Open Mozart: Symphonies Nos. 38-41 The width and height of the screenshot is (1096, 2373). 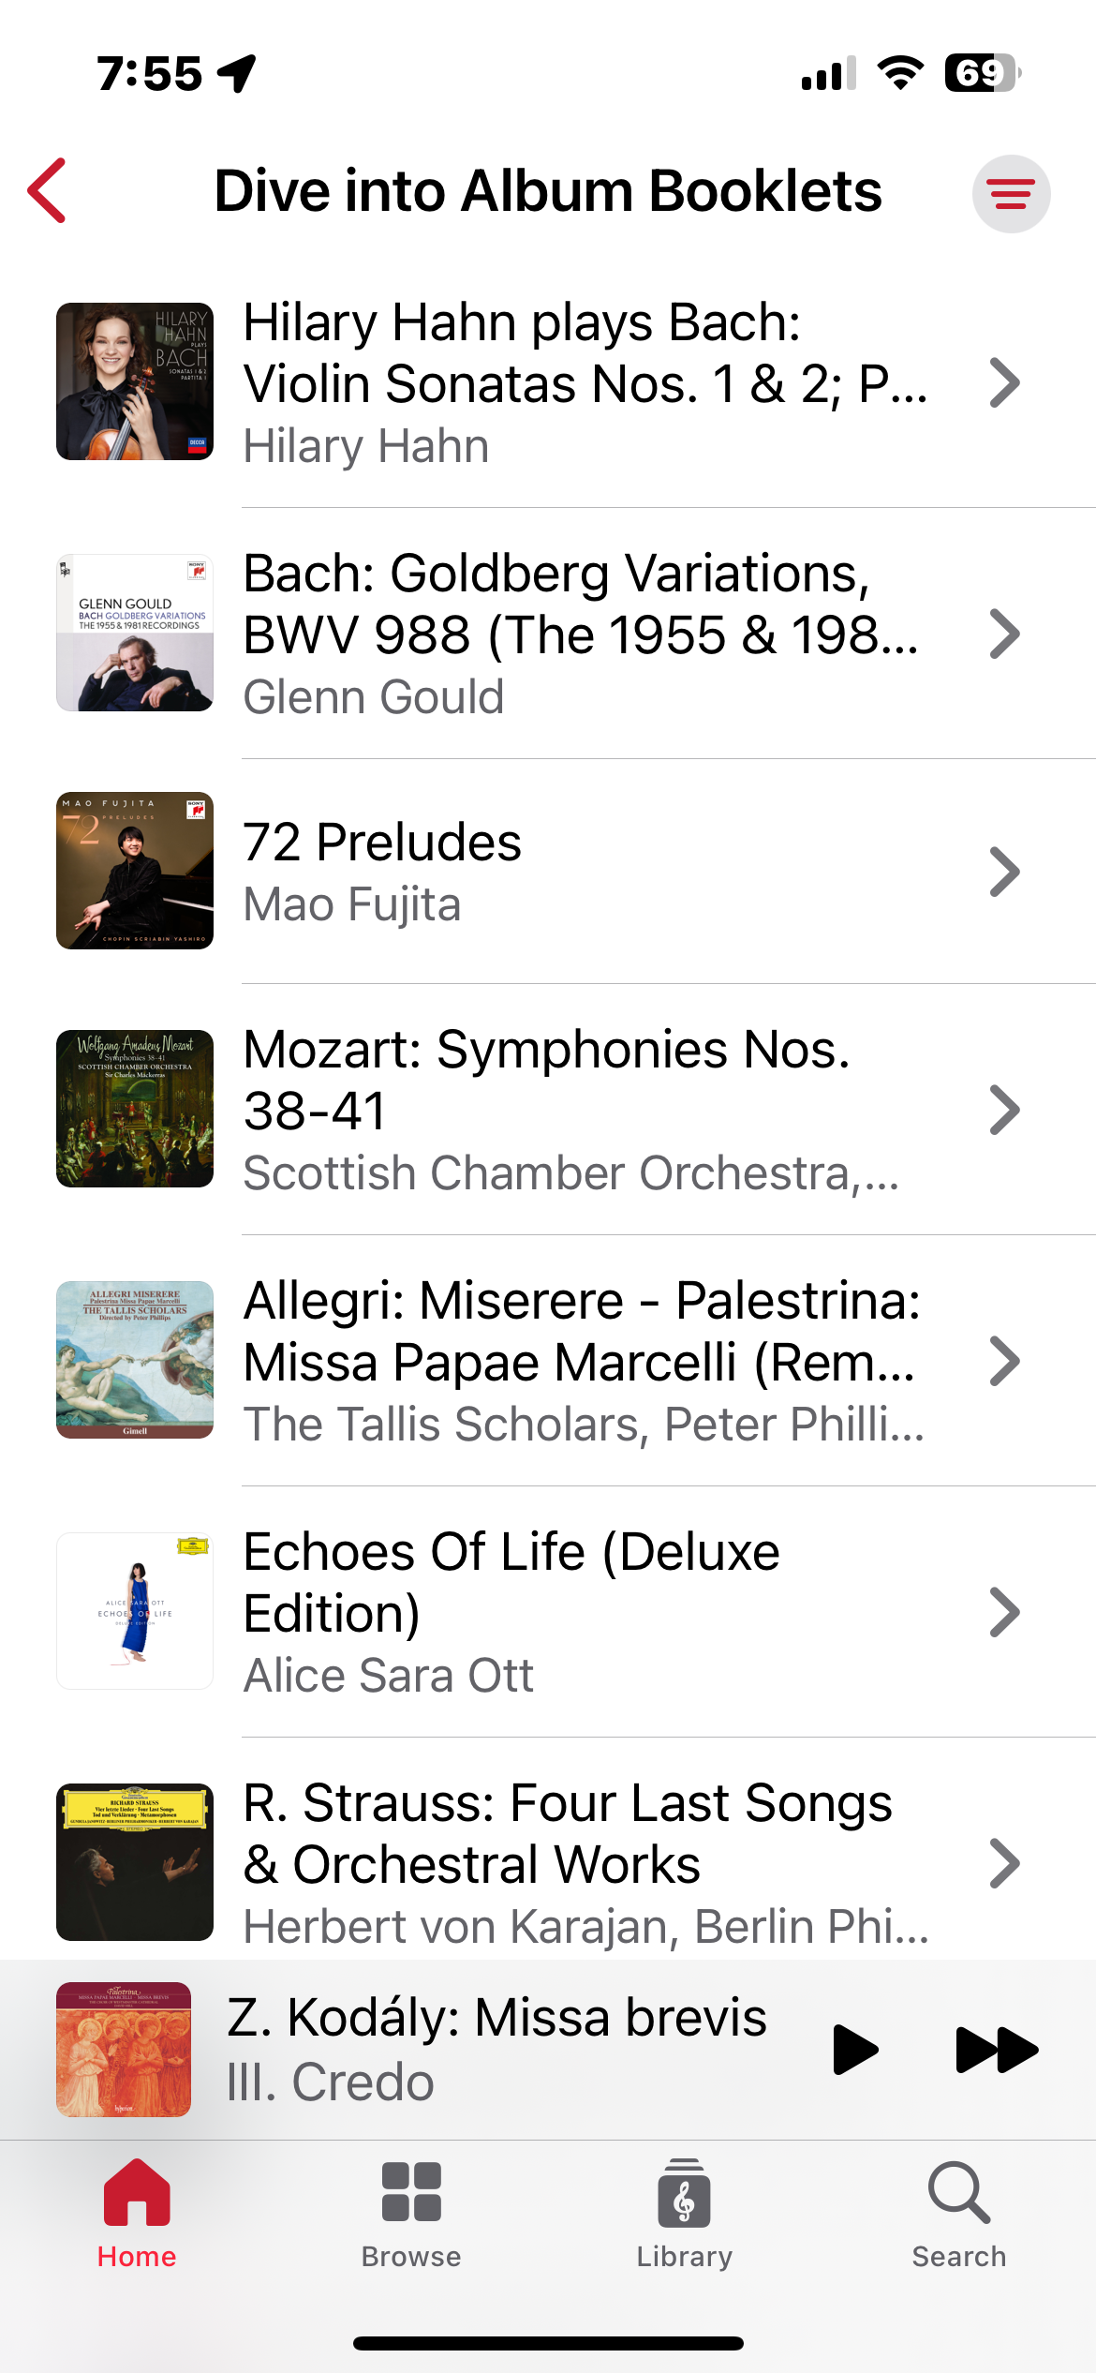click(581, 1110)
